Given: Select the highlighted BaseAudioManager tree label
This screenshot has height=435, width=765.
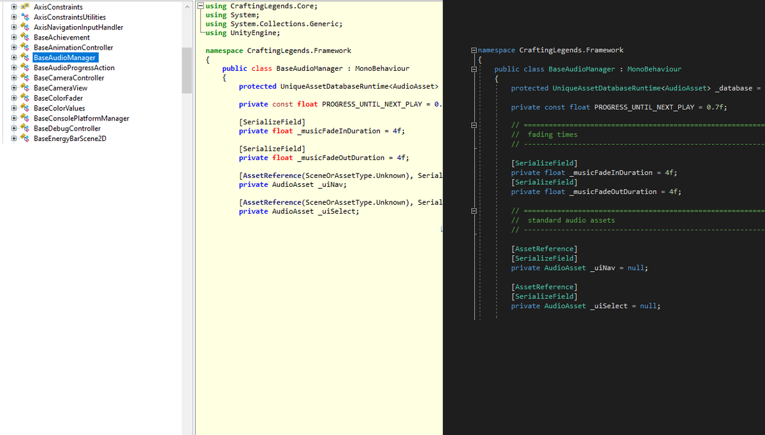Looking at the screenshot, I should 65,57.
